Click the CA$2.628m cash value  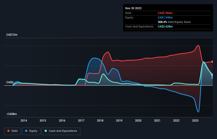click(165, 26)
